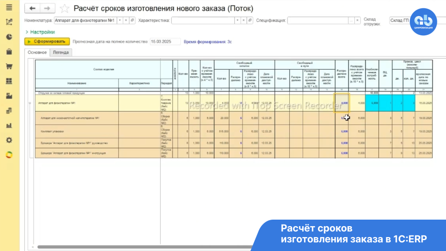Click the highlighted 4,000 Распределено всего cell

342,103
